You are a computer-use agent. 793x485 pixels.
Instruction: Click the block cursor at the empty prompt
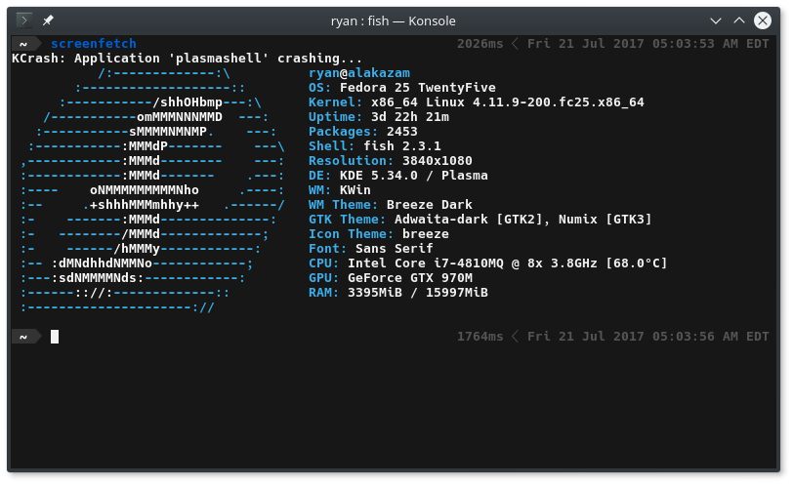[x=56, y=337]
